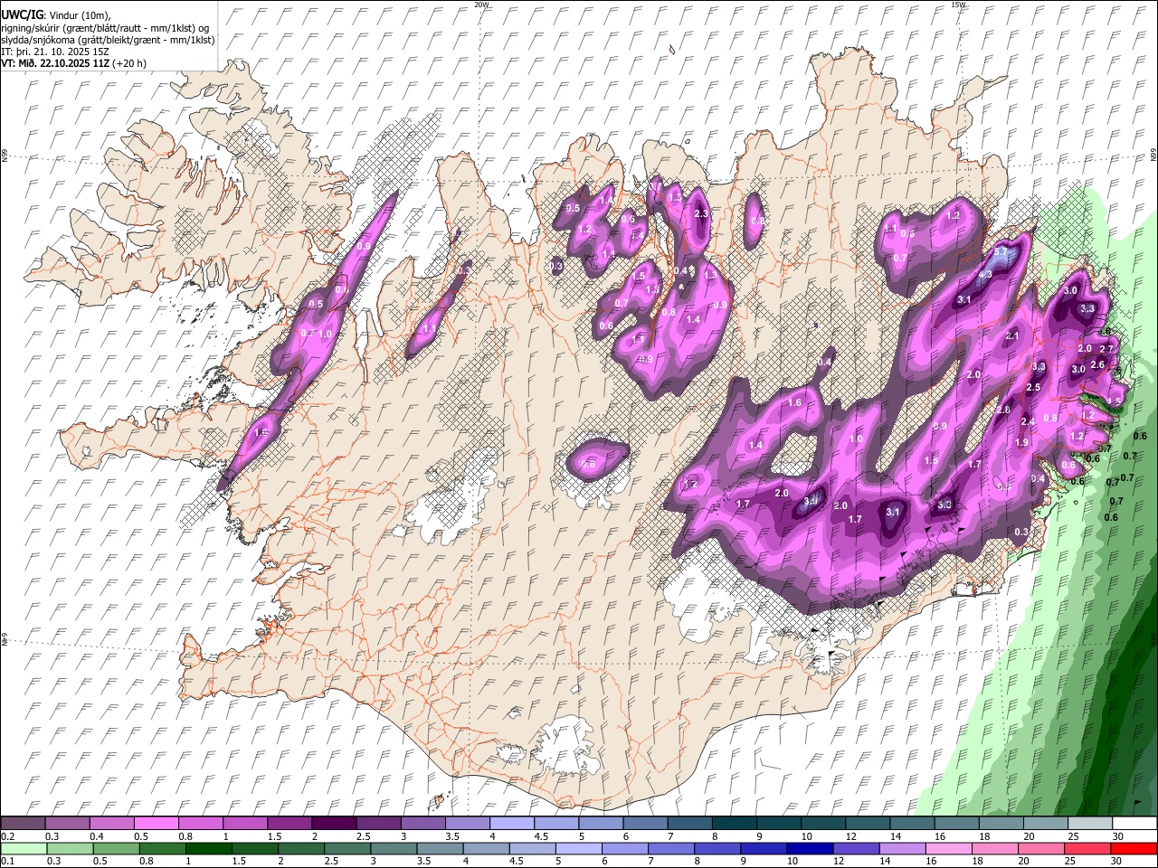Select the pale green 0.1 swatch, bottom legend row
Viewport: 1158px width, 868px height.
24,849
